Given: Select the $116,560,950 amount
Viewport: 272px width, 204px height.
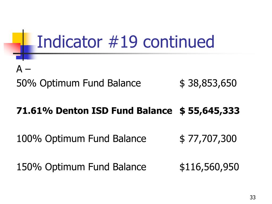Looking at the screenshot, I should tap(209, 167).
